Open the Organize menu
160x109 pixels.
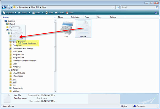(9, 13)
